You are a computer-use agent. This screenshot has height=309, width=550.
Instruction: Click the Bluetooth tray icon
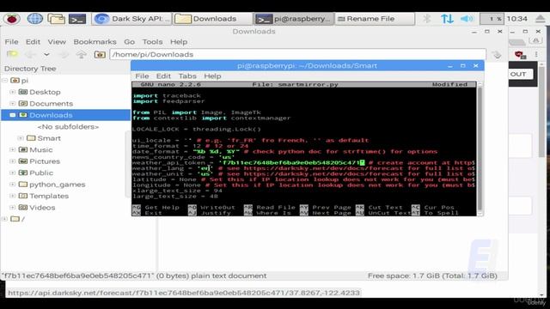coord(426,19)
